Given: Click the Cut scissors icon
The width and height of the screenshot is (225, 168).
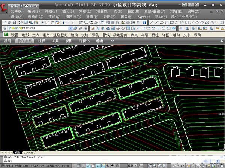Looking at the screenshot, I should (x=42, y=22).
